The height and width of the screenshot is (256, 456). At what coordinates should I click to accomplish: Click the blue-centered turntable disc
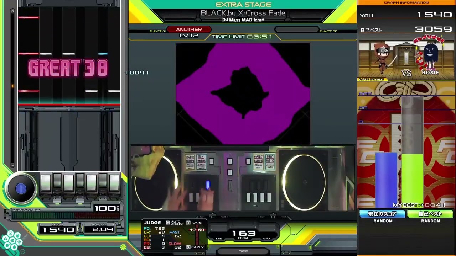21,189
